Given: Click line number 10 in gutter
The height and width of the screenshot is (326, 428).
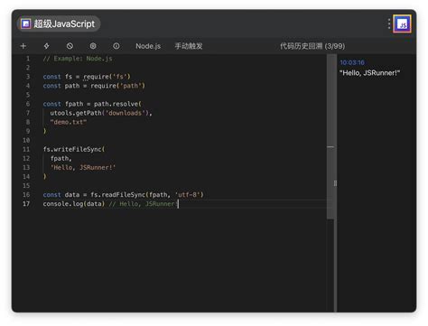Looking at the screenshot, I should pyautogui.click(x=26, y=140).
